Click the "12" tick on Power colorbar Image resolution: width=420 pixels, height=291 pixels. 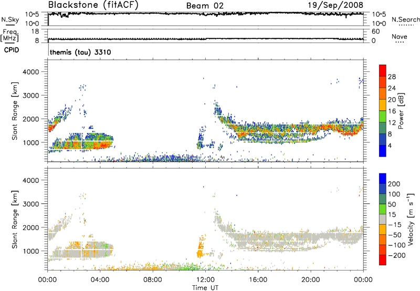pos(392,123)
